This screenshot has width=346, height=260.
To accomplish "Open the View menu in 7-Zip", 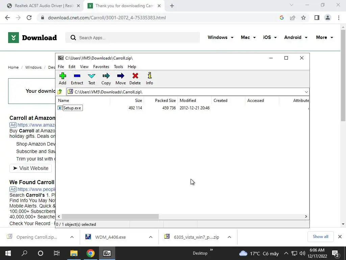I will [x=84, y=67].
